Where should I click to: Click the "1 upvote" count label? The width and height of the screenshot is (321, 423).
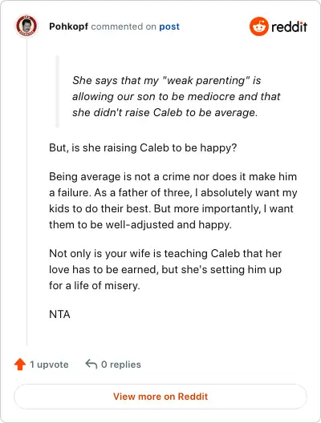pos(49,365)
